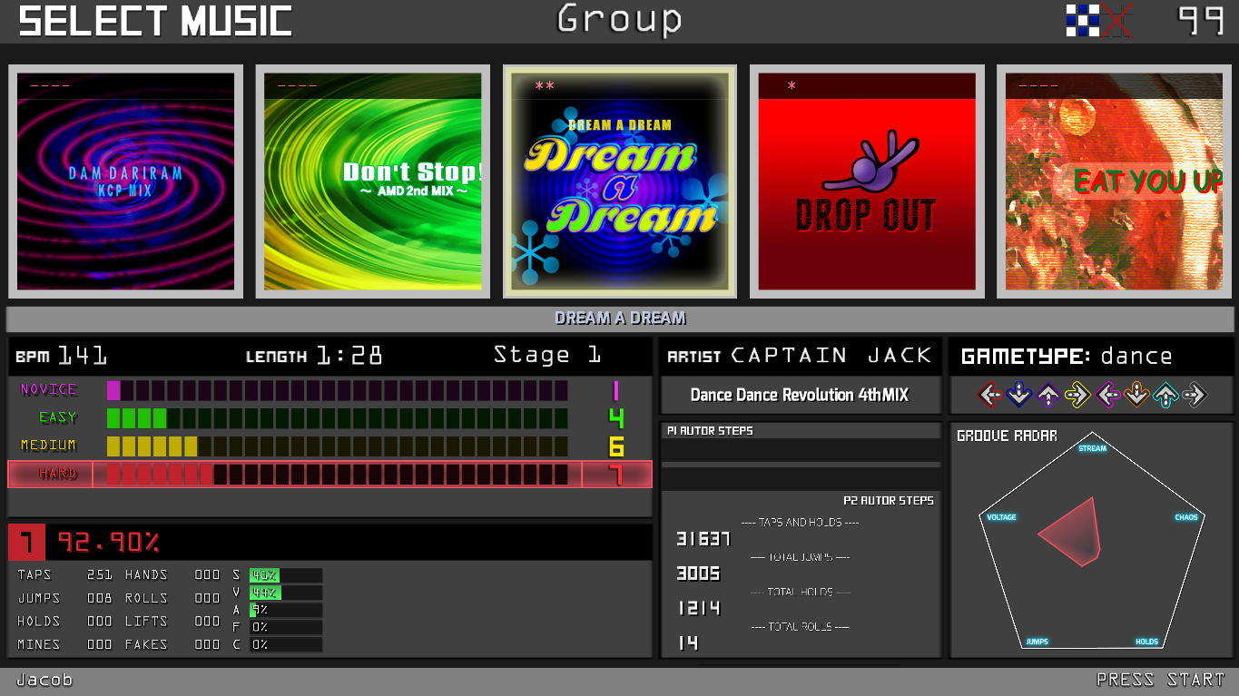Click the Stream percentage bar

click(x=285, y=575)
